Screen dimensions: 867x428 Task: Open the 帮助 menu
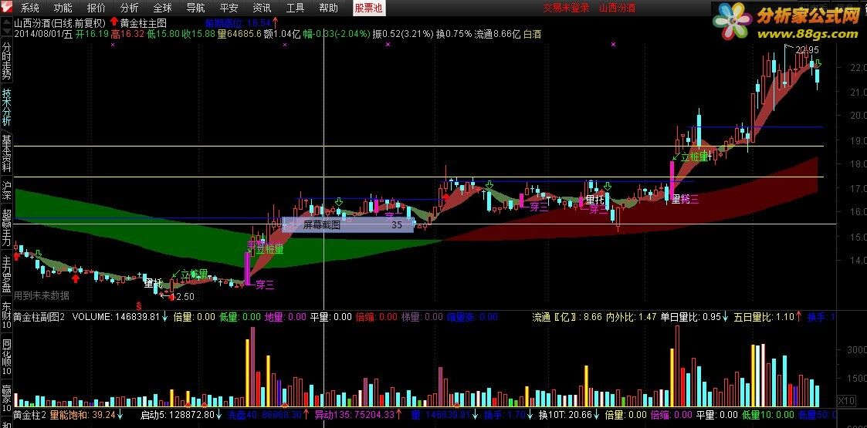point(328,8)
